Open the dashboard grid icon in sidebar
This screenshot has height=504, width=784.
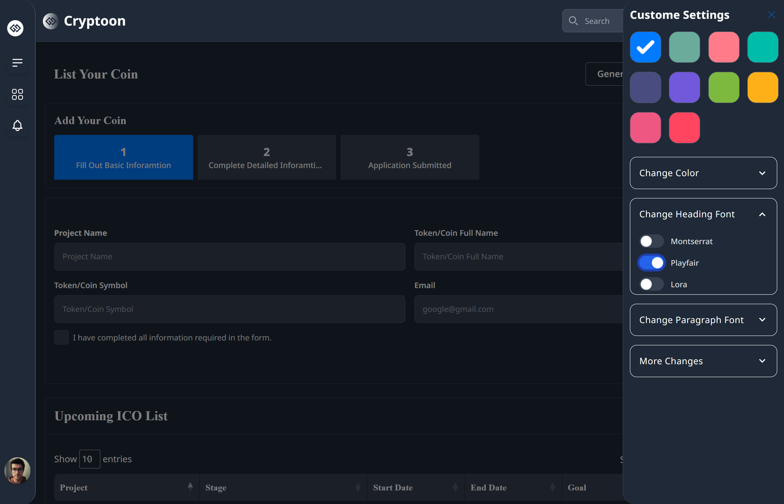coord(17,94)
